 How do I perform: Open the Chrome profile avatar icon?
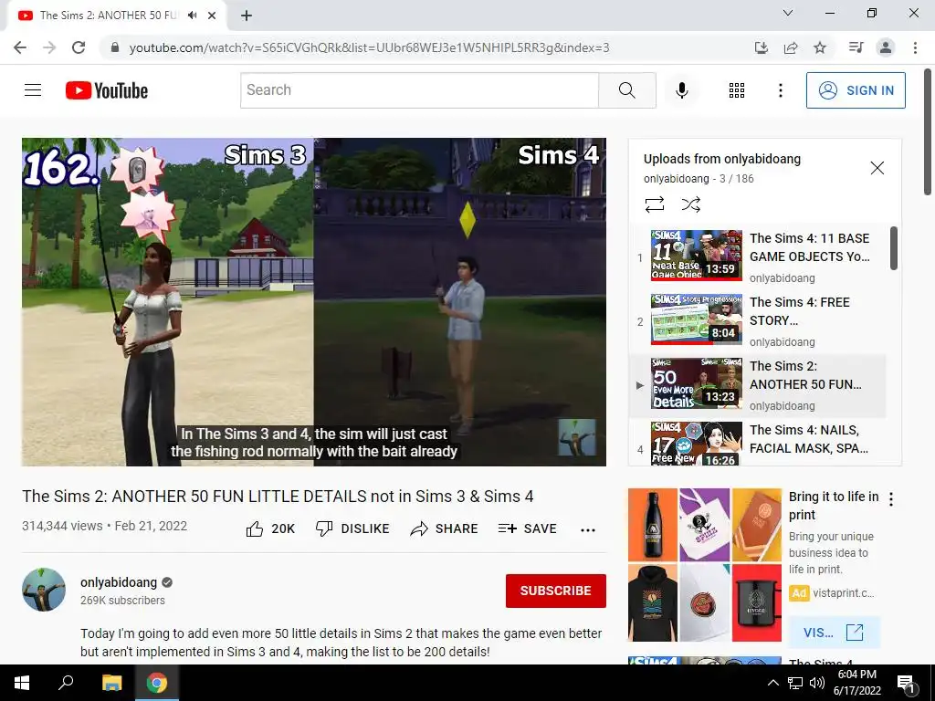(x=886, y=47)
